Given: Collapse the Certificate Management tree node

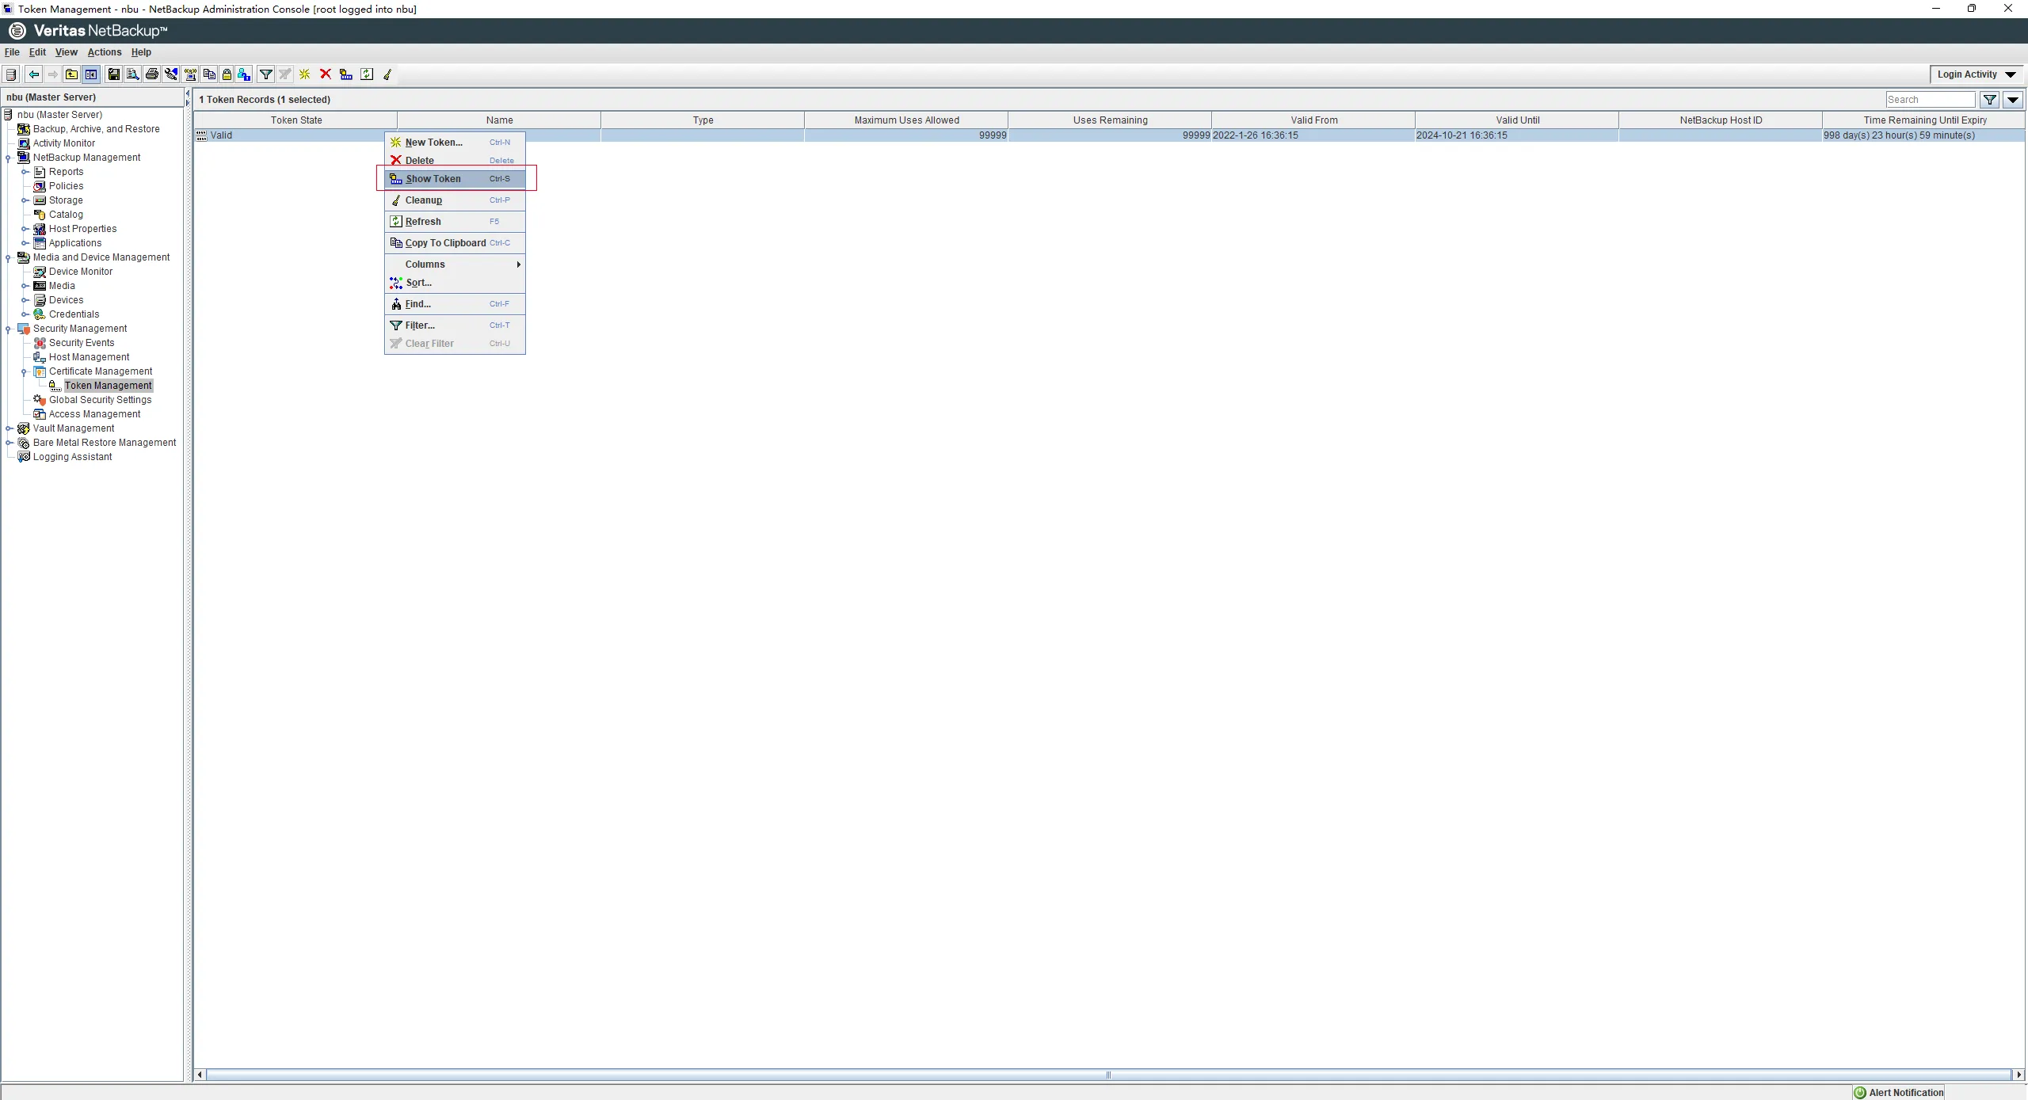Looking at the screenshot, I should pos(23,371).
